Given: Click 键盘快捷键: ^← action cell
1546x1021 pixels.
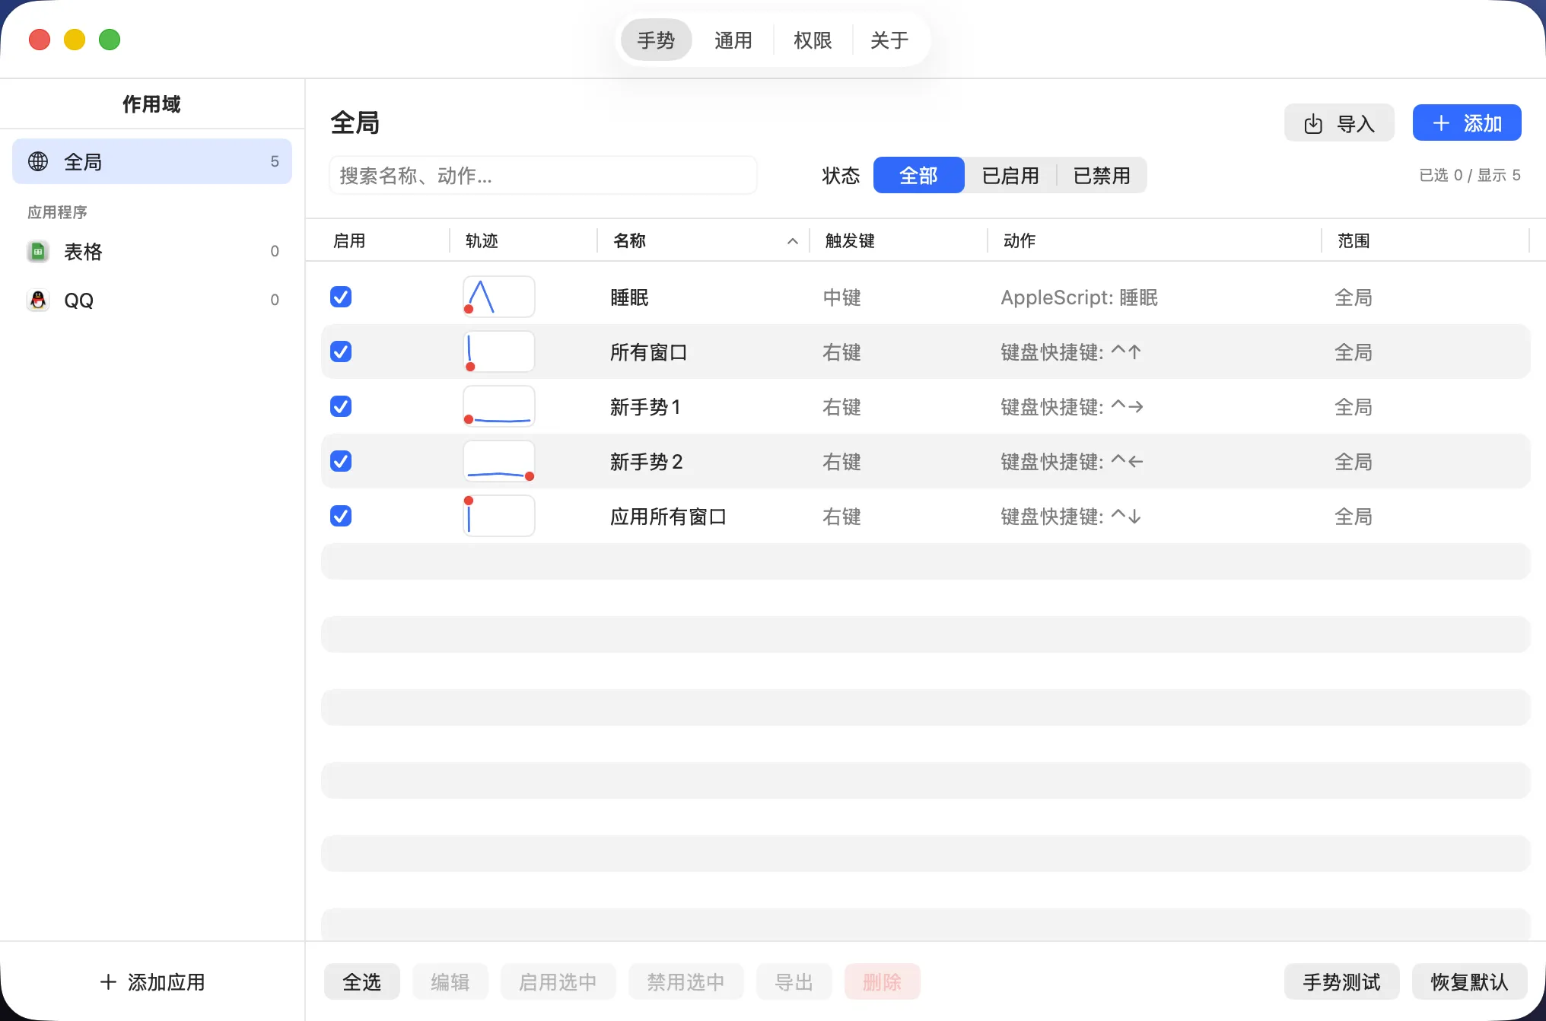Looking at the screenshot, I should (1072, 462).
